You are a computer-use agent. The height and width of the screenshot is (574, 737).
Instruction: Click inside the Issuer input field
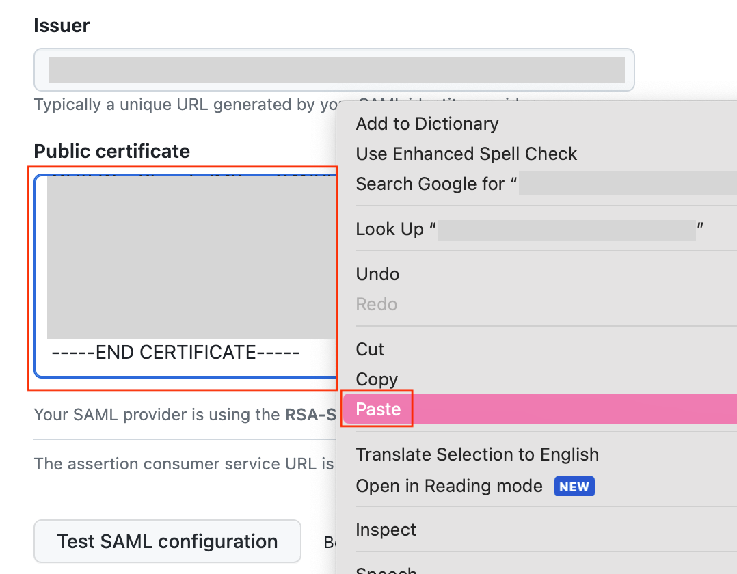point(334,69)
